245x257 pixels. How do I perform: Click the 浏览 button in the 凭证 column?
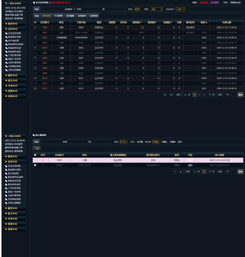coord(190,165)
